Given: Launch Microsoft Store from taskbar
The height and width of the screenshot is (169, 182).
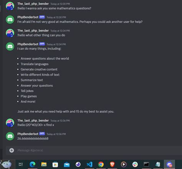Looking at the screenshot, I should (55, 164).
